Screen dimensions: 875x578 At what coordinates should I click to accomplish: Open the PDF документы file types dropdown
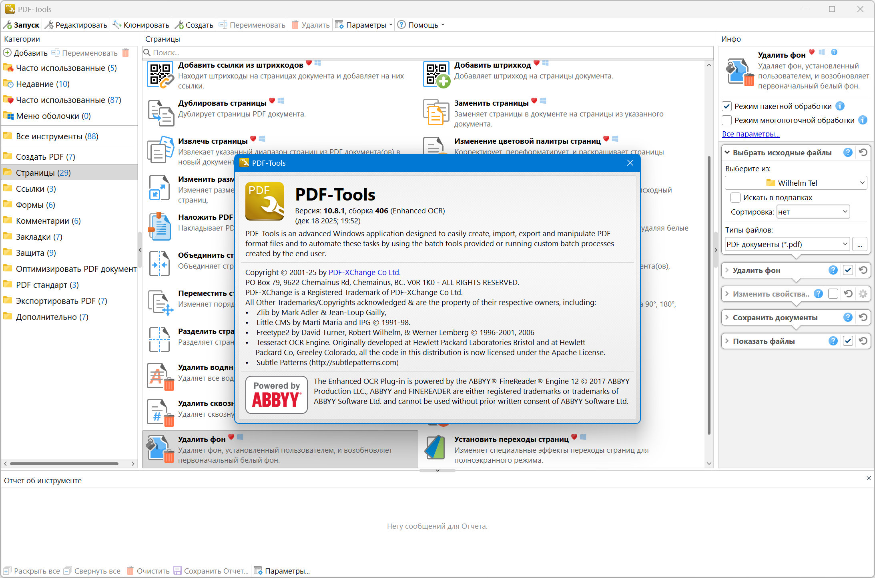[x=787, y=244]
